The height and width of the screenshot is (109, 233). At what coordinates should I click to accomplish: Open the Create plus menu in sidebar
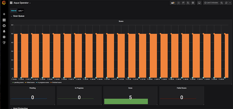tap(4, 14)
